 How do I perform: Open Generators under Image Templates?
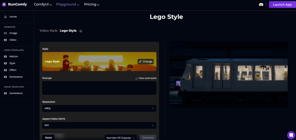16,93
